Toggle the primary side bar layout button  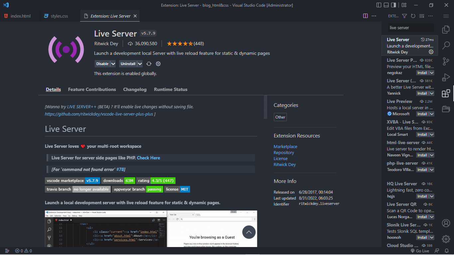[x=379, y=5]
